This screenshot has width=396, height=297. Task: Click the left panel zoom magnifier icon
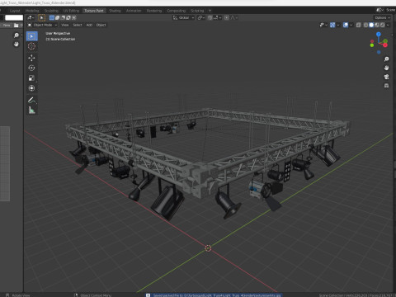(16, 35)
